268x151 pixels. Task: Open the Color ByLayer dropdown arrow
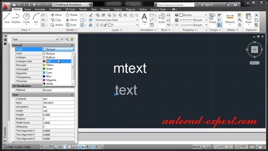tap(73, 49)
